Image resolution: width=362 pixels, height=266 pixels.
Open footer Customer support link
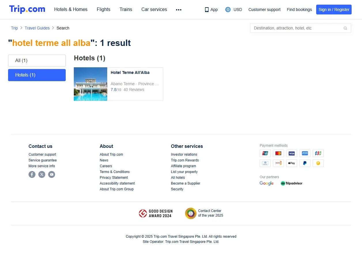42,155
